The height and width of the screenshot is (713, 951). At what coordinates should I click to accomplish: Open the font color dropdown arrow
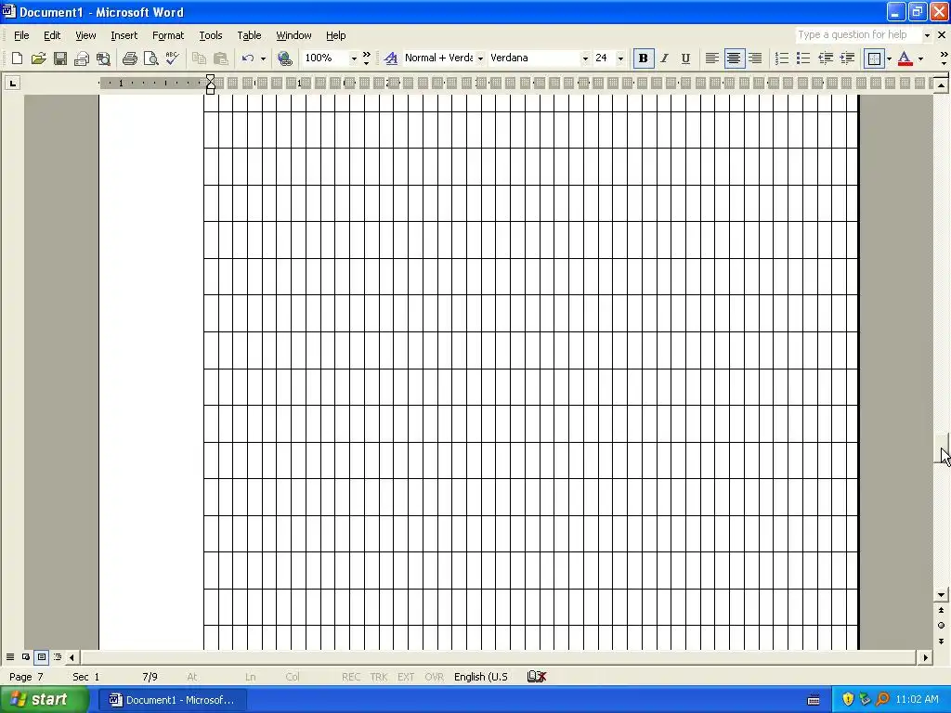pyautogui.click(x=920, y=58)
